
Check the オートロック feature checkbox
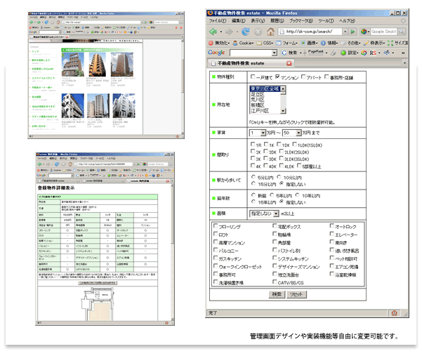[332, 226]
